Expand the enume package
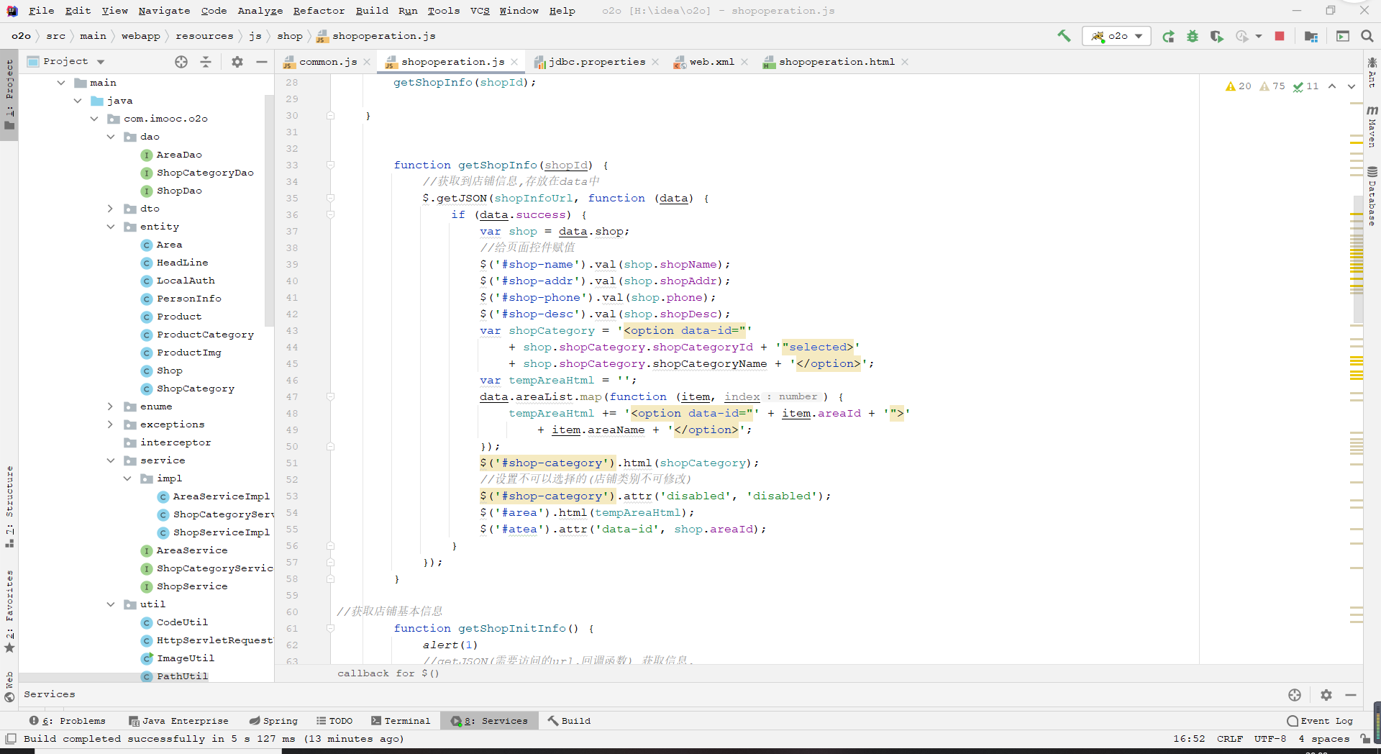Image resolution: width=1381 pixels, height=754 pixels. coord(111,406)
